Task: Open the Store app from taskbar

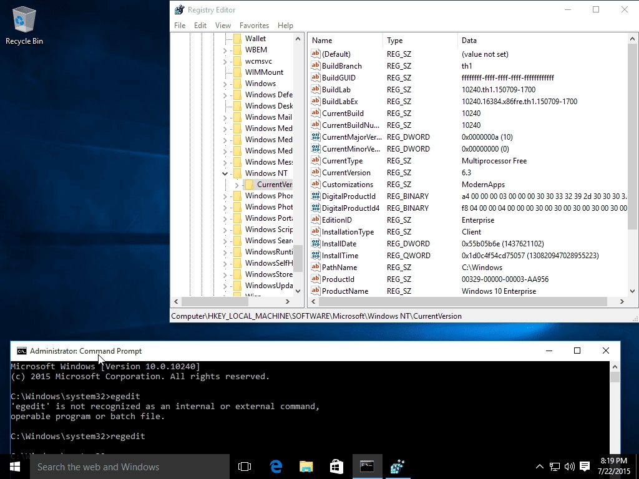Action: (336, 467)
